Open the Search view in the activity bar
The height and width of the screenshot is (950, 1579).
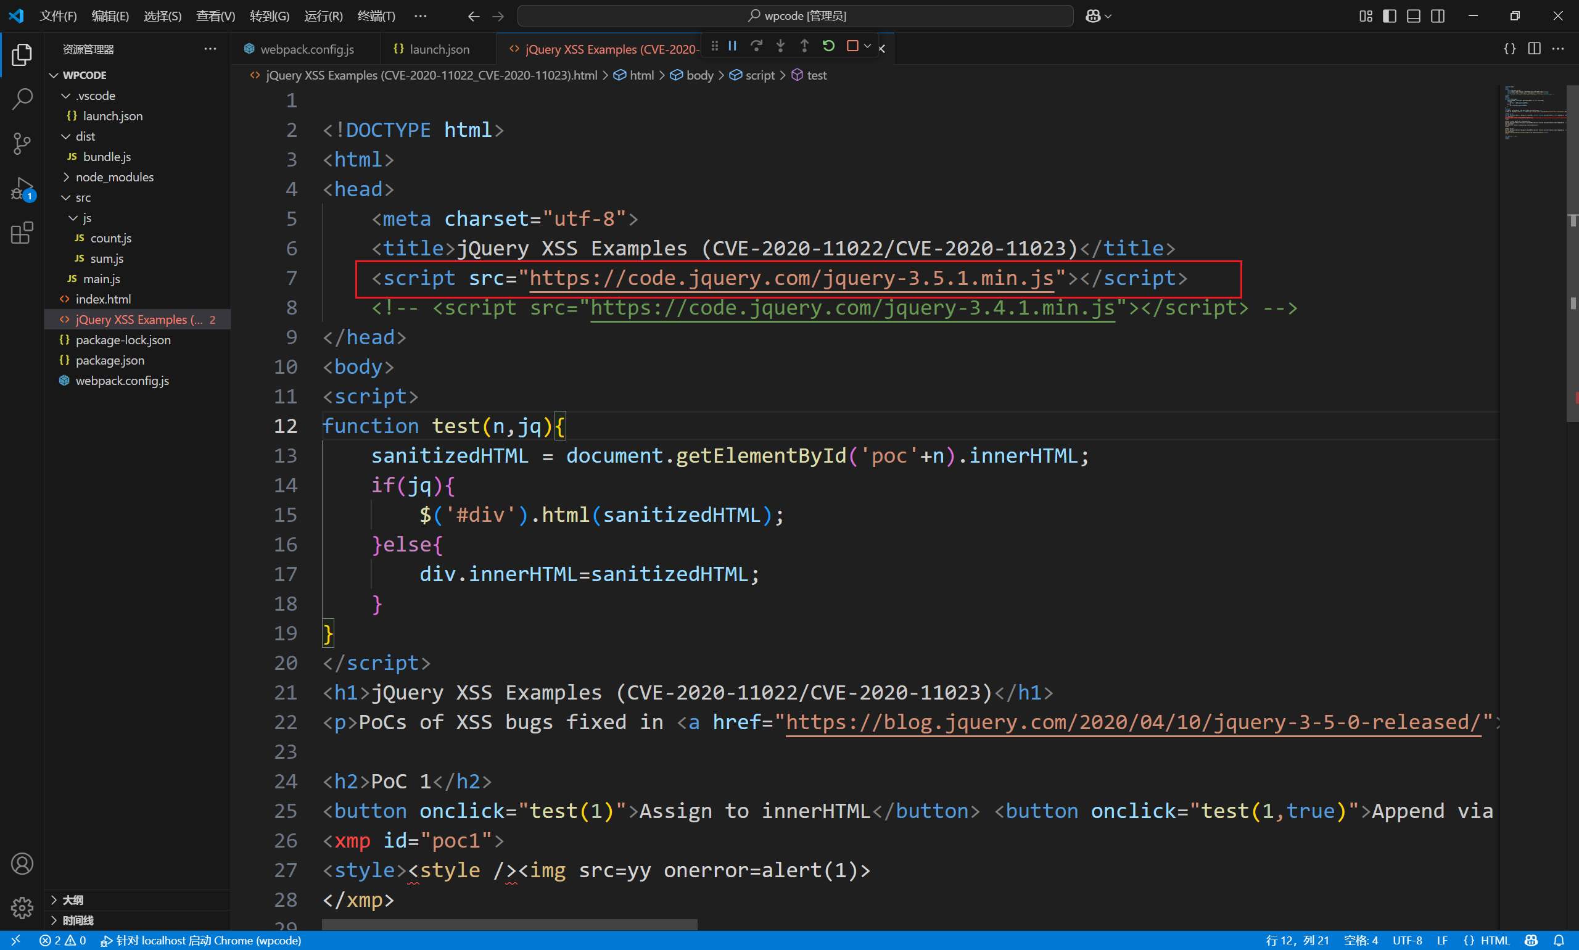22,99
